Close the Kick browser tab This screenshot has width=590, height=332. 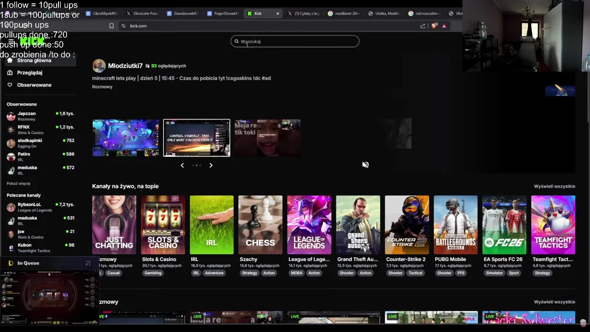pyautogui.click(x=277, y=13)
